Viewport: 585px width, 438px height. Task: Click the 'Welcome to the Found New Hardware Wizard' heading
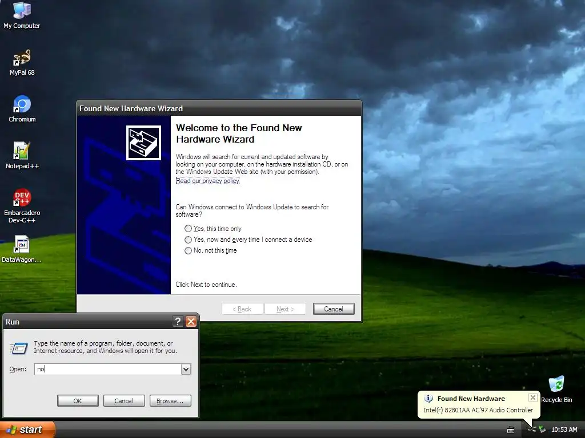(239, 133)
